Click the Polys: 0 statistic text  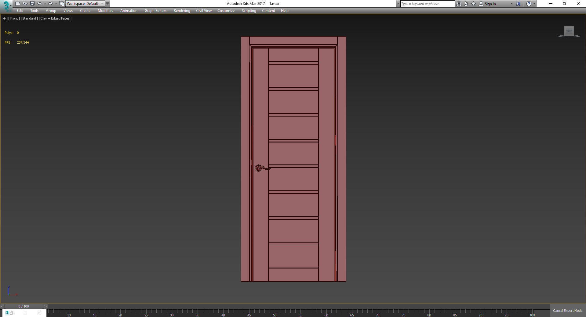click(12, 33)
